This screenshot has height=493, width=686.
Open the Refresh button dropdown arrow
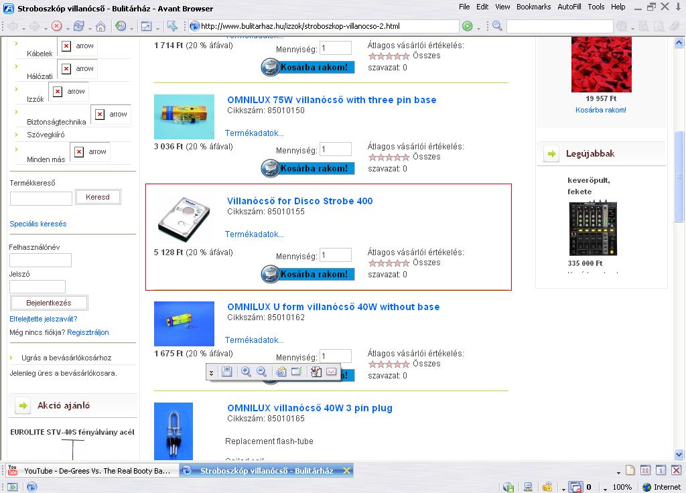90,29
